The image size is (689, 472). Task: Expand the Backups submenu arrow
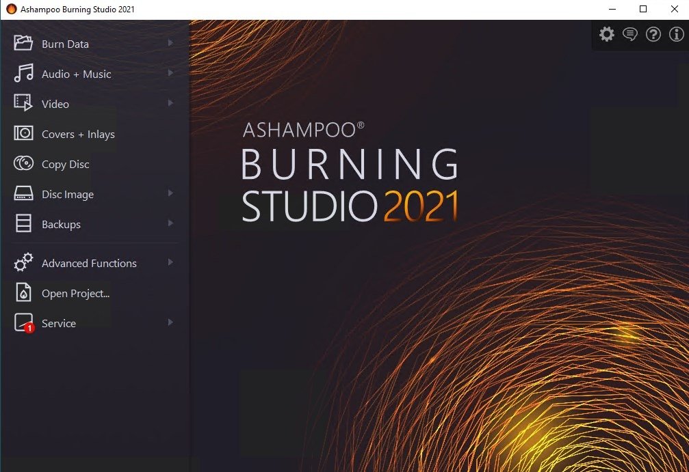(170, 223)
